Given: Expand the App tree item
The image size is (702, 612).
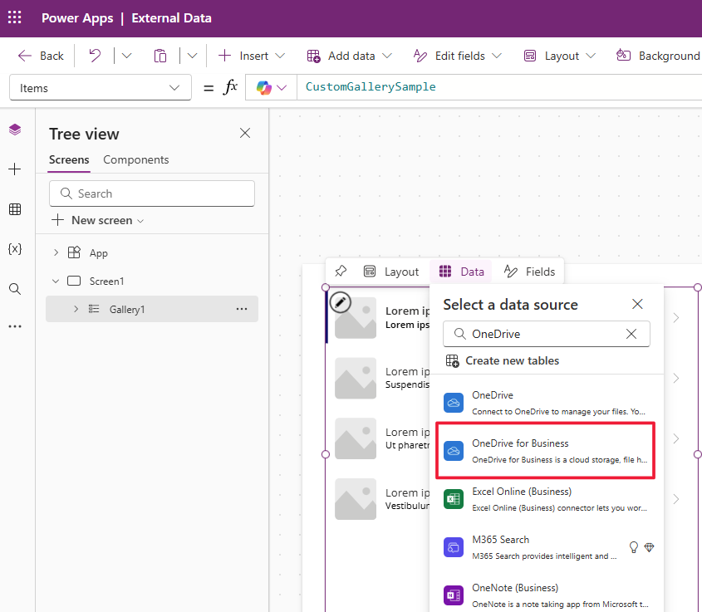Looking at the screenshot, I should point(55,252).
